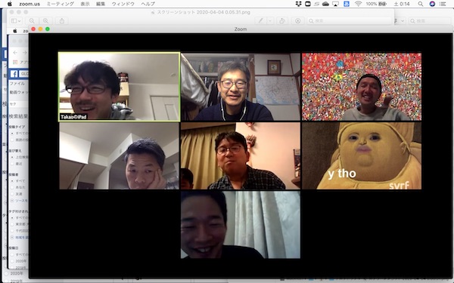This screenshot has width=454, height=283.
Task: Show Preview's markup toolbar icon
Action: click(x=297, y=21)
